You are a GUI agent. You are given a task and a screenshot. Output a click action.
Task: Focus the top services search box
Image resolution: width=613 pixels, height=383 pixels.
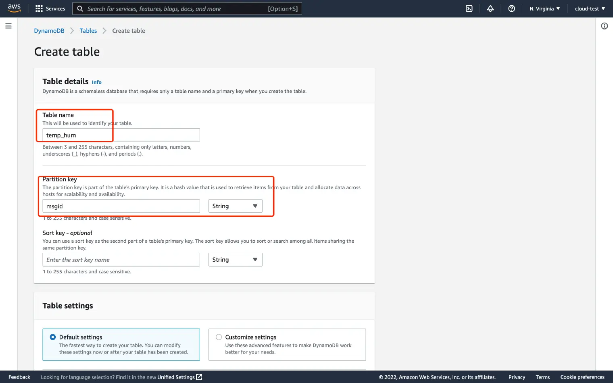[x=187, y=8]
